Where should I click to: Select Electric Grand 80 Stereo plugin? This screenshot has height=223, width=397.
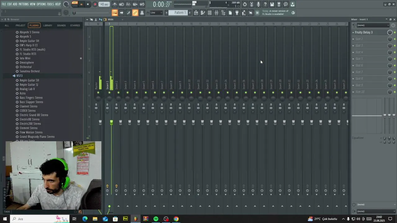tap(34, 115)
